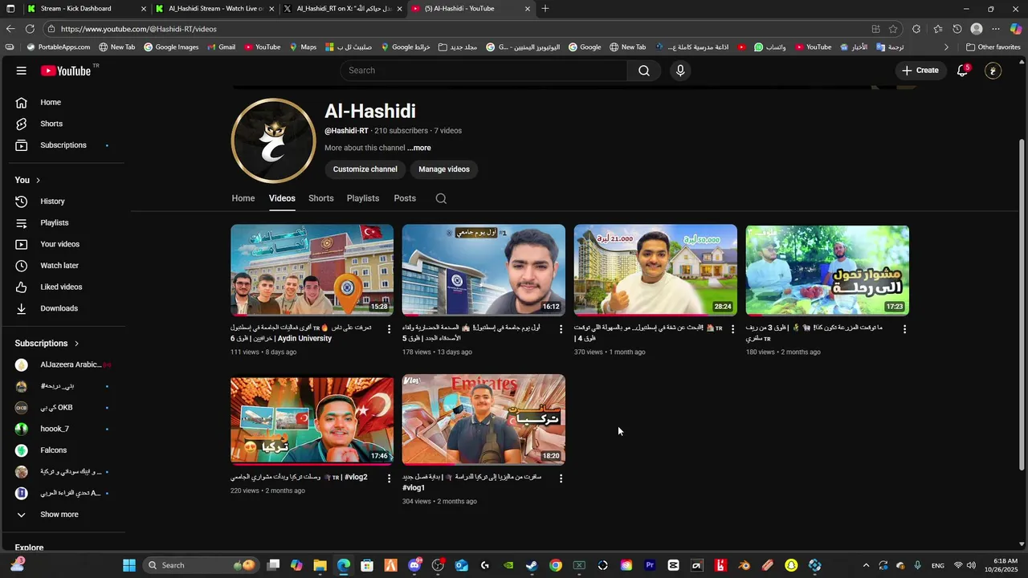Go back in the browser
The height and width of the screenshot is (578, 1028).
point(10,29)
